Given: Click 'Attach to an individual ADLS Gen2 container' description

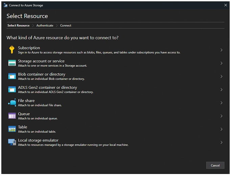Looking at the screenshot, I should click(x=56, y=92).
